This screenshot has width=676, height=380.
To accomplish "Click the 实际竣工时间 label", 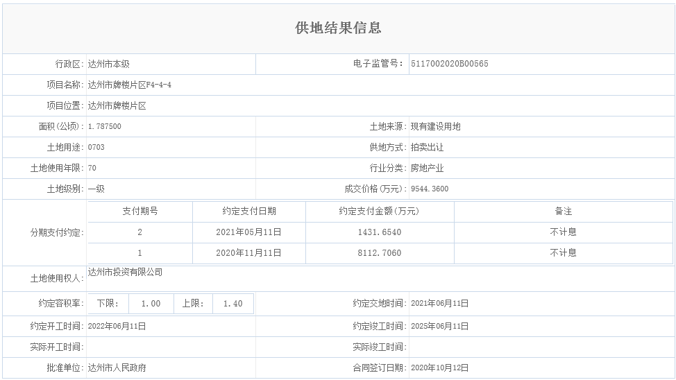I will pyautogui.click(x=380, y=347).
